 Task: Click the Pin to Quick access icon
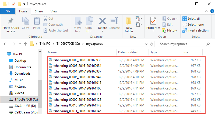(x=11, y=22)
